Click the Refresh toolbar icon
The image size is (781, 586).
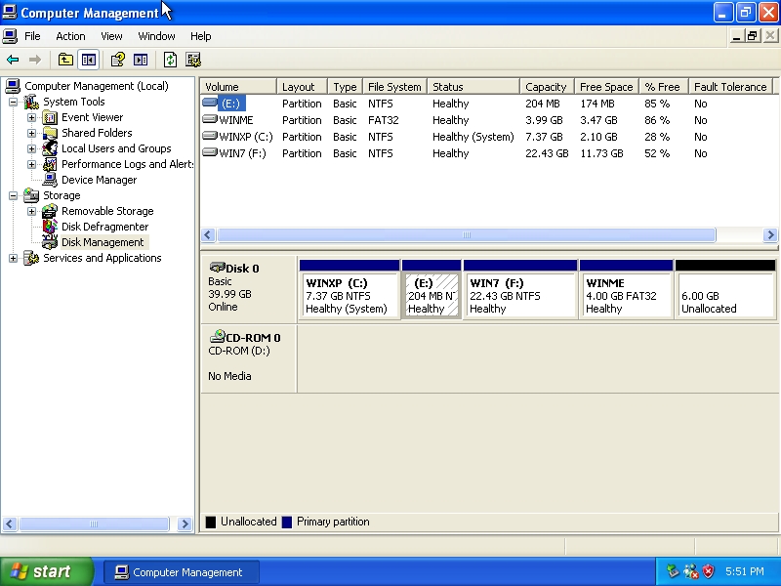pyautogui.click(x=170, y=60)
